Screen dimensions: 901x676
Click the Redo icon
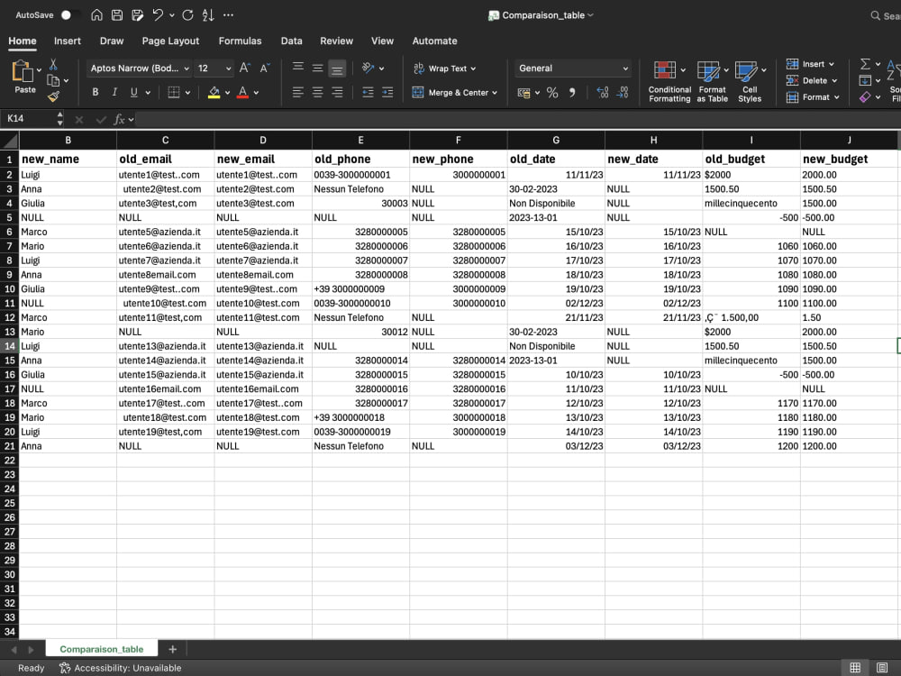187,15
